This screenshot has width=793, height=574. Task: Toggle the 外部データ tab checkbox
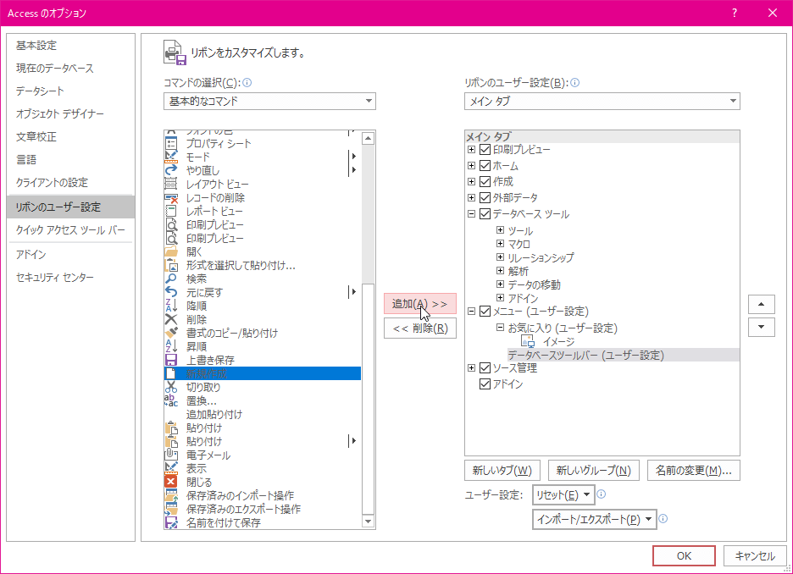(485, 197)
